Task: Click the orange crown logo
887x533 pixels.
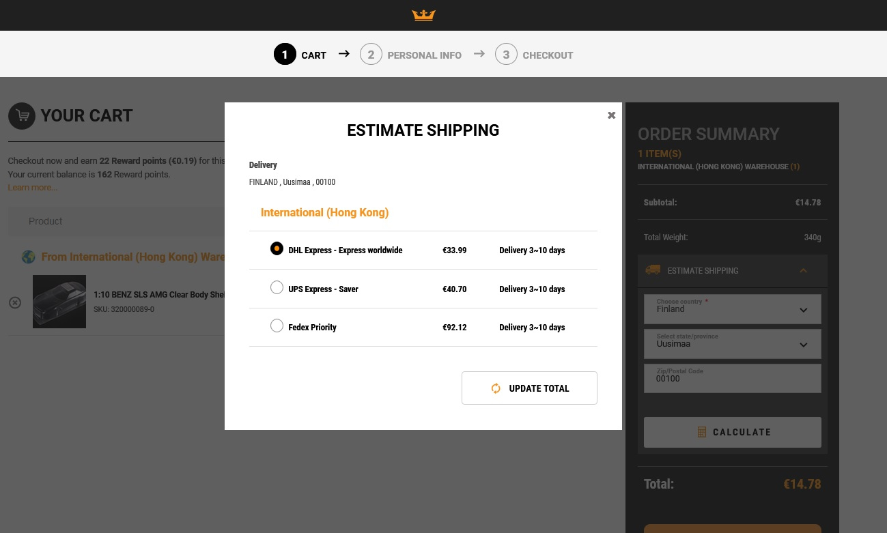Action: coord(423,15)
